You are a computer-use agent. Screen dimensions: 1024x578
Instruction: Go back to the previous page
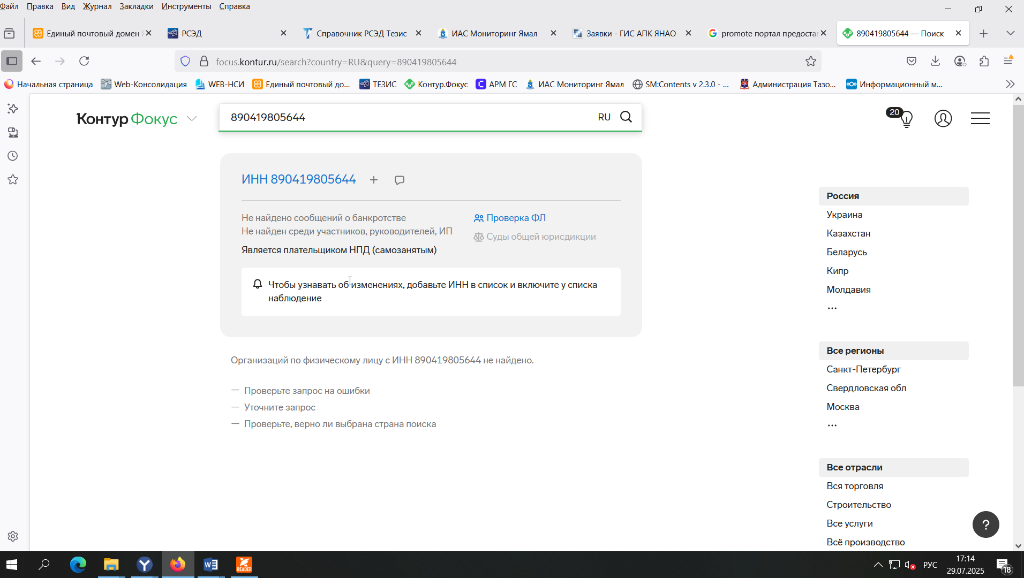36,61
